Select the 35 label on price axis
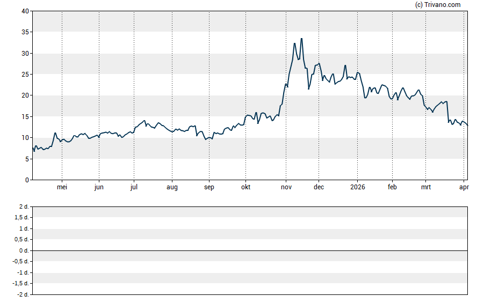The height and width of the screenshot is (303, 477). point(25,32)
